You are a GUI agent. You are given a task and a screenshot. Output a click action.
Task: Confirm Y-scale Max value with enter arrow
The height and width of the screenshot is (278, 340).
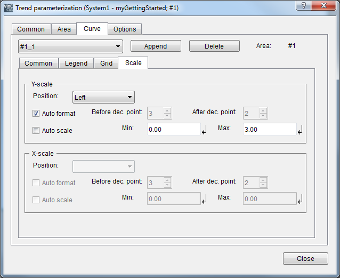(x=300, y=130)
